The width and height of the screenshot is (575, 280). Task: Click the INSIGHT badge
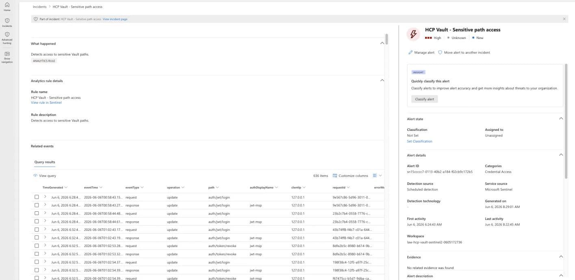pyautogui.click(x=418, y=72)
